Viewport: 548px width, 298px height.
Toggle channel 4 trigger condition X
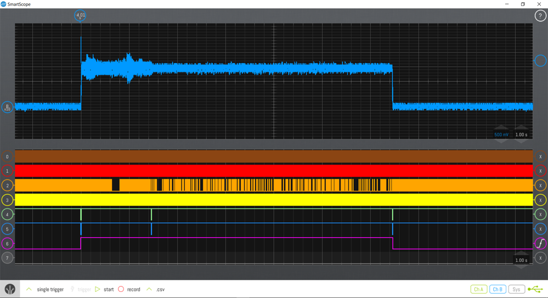tap(540, 215)
